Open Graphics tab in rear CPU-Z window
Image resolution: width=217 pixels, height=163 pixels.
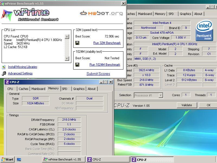click(x=186, y=14)
